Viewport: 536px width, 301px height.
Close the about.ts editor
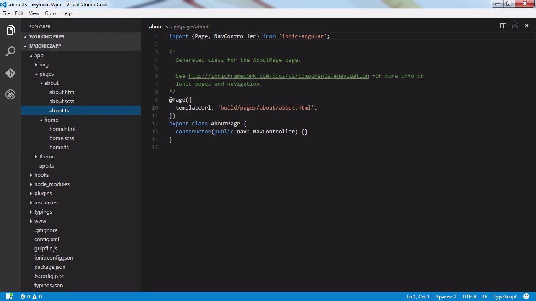527,26
